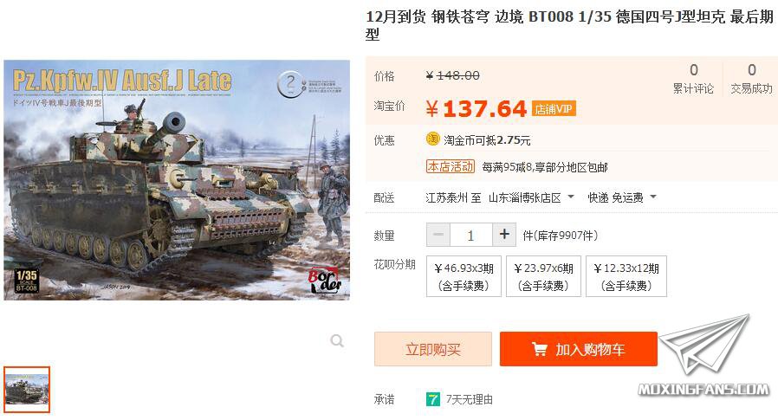Open the 累计评论 reviews count
The height and width of the screenshot is (420, 778).
pyautogui.click(x=693, y=79)
